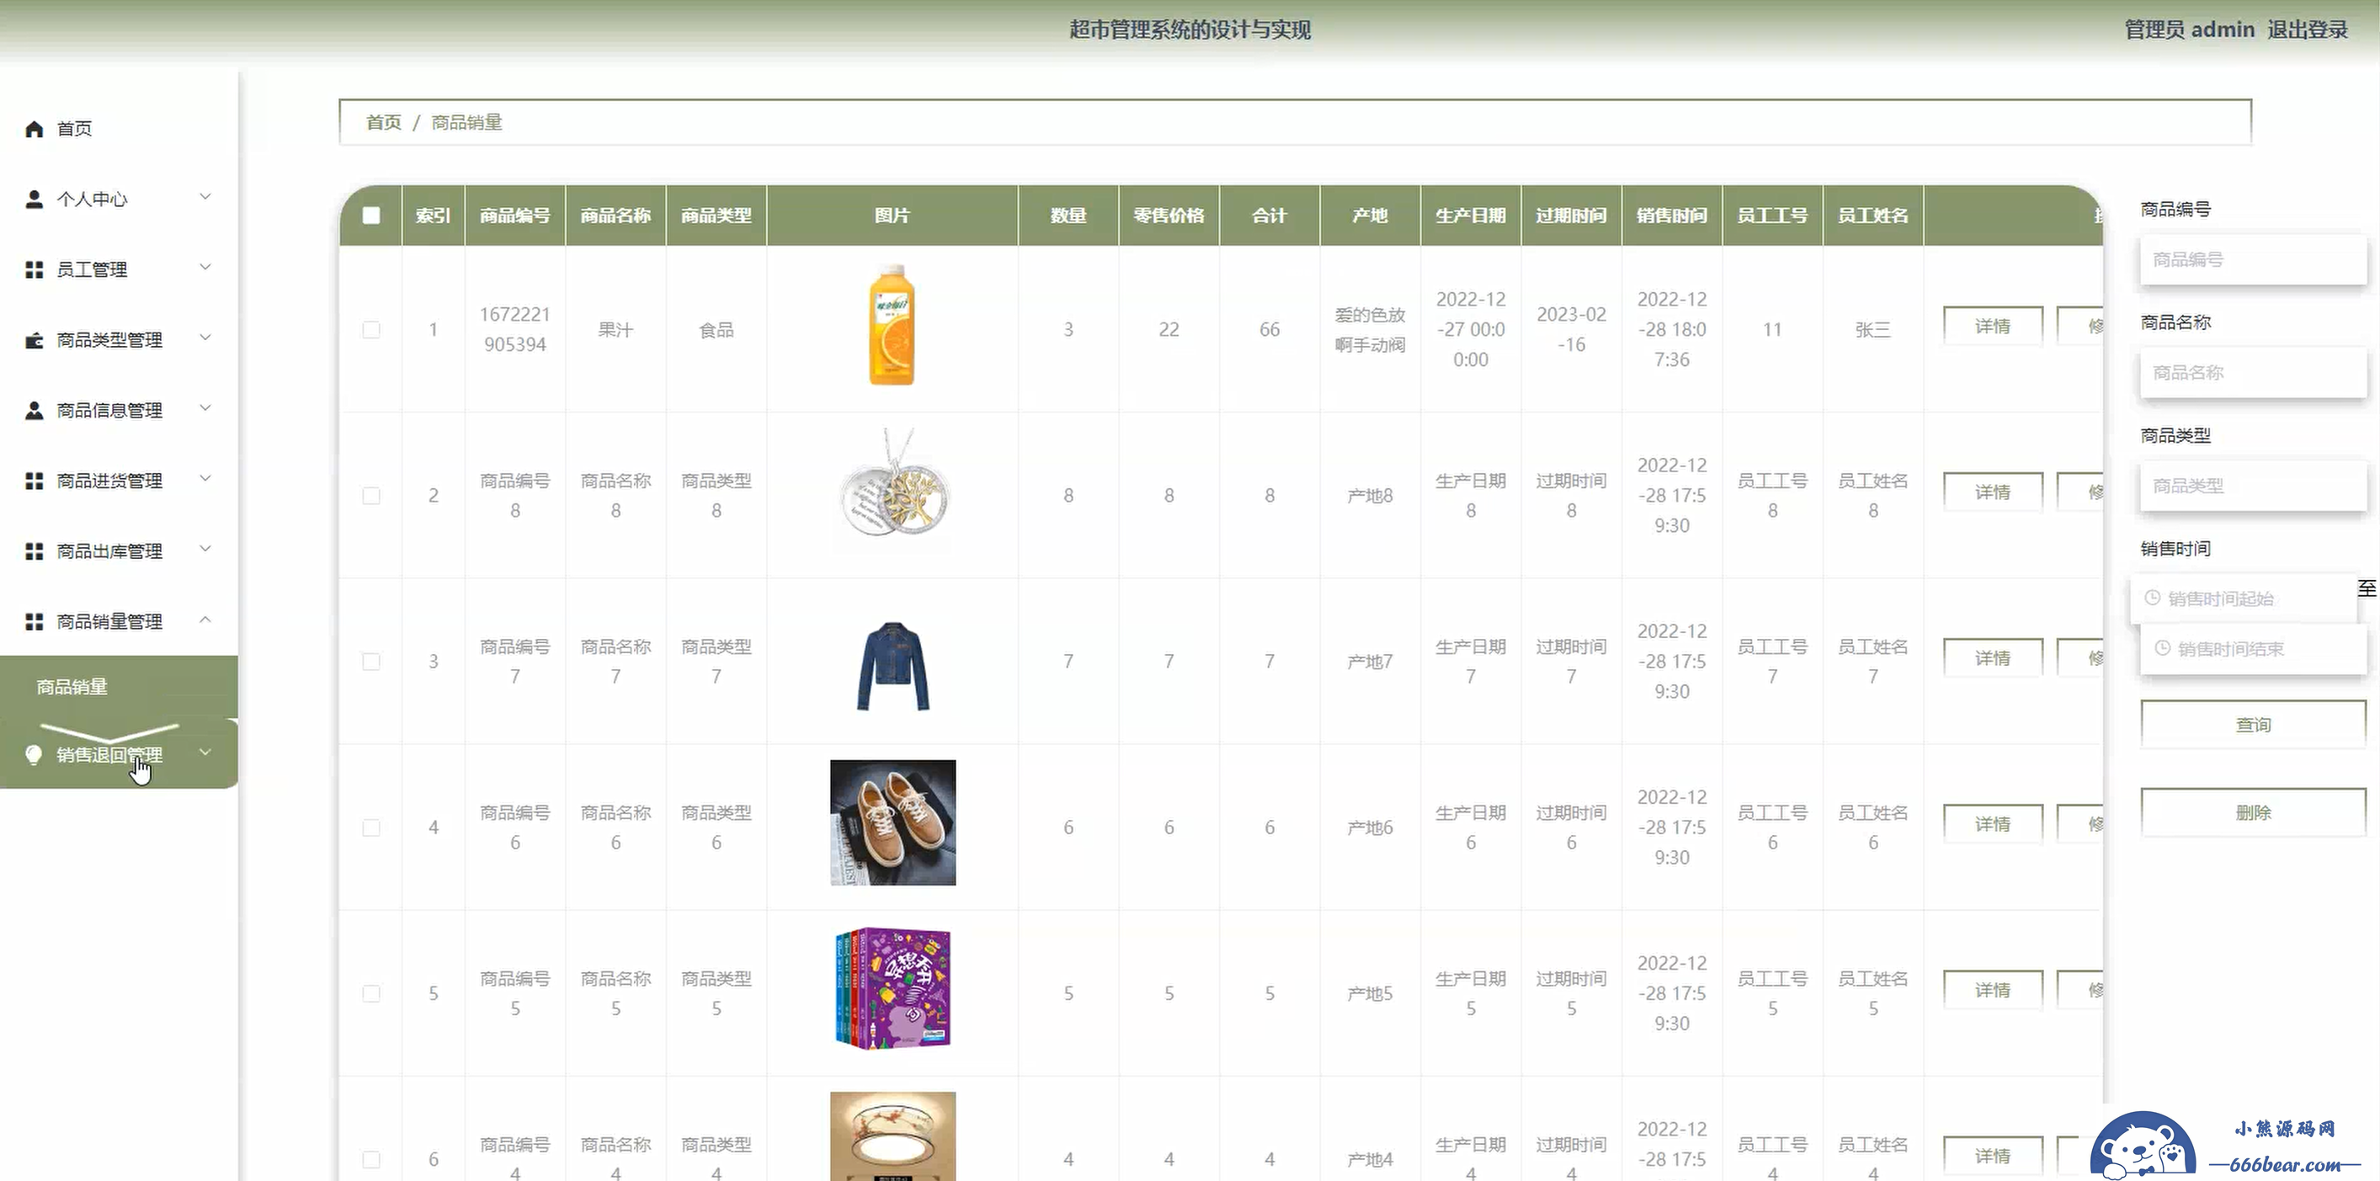Image resolution: width=2380 pixels, height=1181 pixels.
Task: Collapse the 商品销量管理 chevron
Action: coord(205,620)
